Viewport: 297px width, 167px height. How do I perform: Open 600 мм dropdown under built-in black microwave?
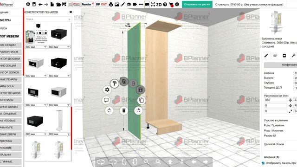[x=36, y=105]
